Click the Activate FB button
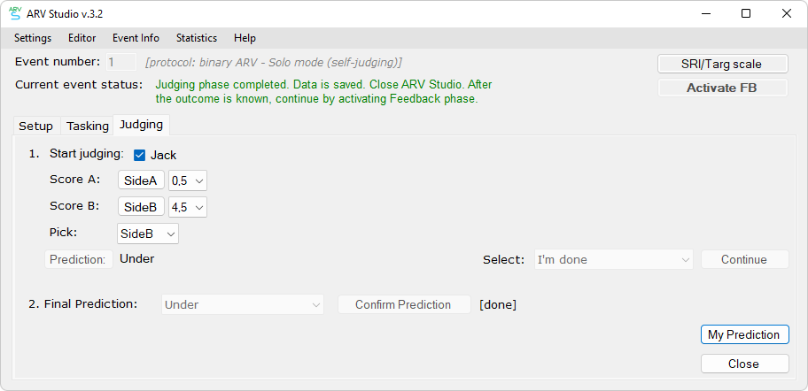Image resolution: width=808 pixels, height=391 pixels. coord(722,88)
